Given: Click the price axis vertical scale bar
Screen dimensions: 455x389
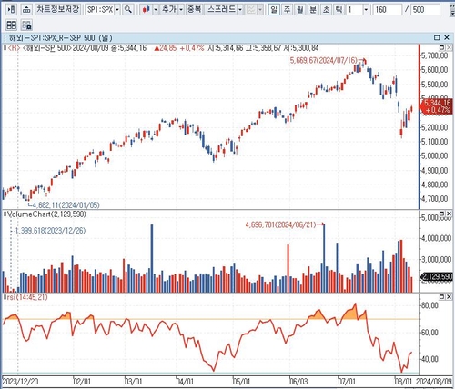Looking at the screenshot, I should (420, 127).
